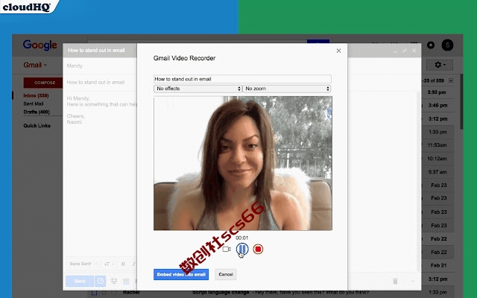Image resolution: width=477 pixels, height=298 pixels.
Task: Open the email received at 9:37 am
Action: tap(437, 172)
